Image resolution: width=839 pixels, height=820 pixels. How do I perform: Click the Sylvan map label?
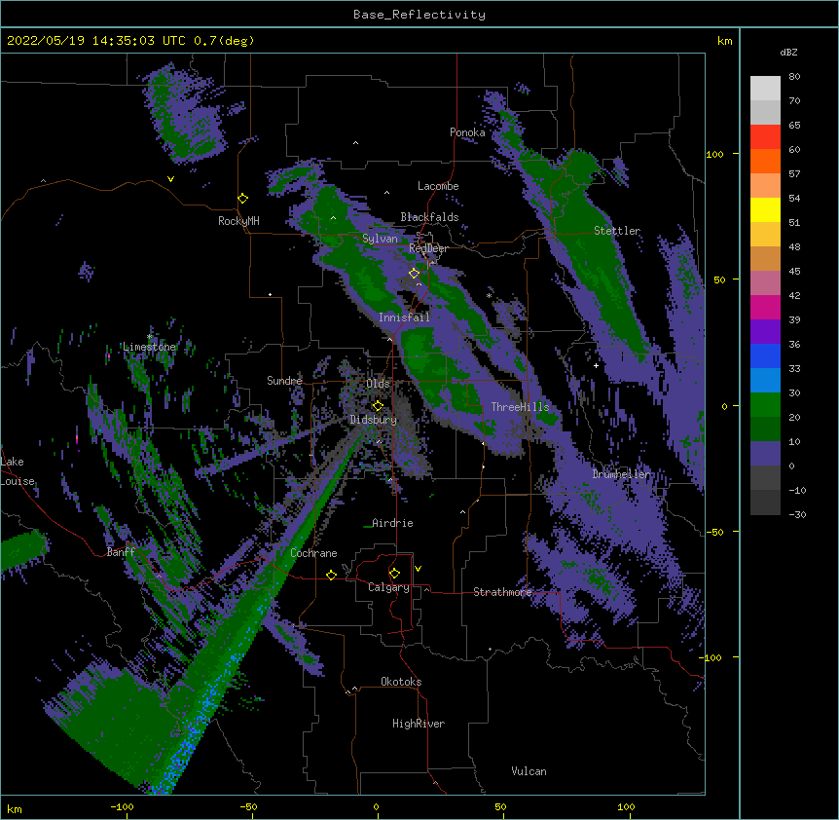pyautogui.click(x=380, y=239)
